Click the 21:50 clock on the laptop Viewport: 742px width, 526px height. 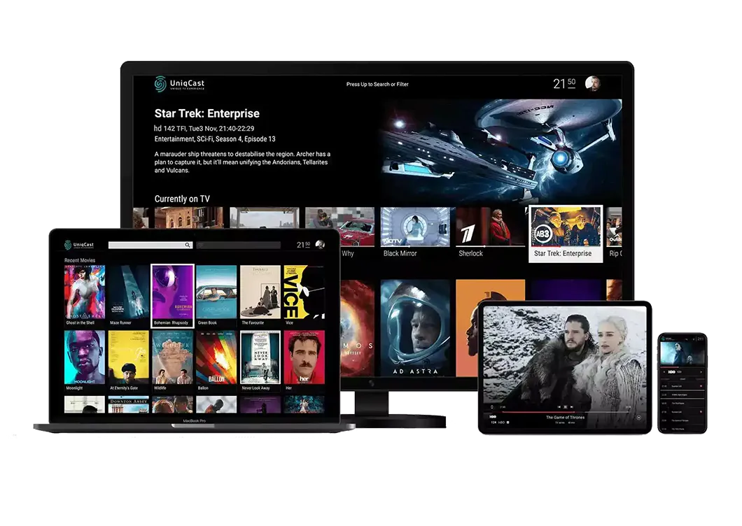tap(303, 245)
